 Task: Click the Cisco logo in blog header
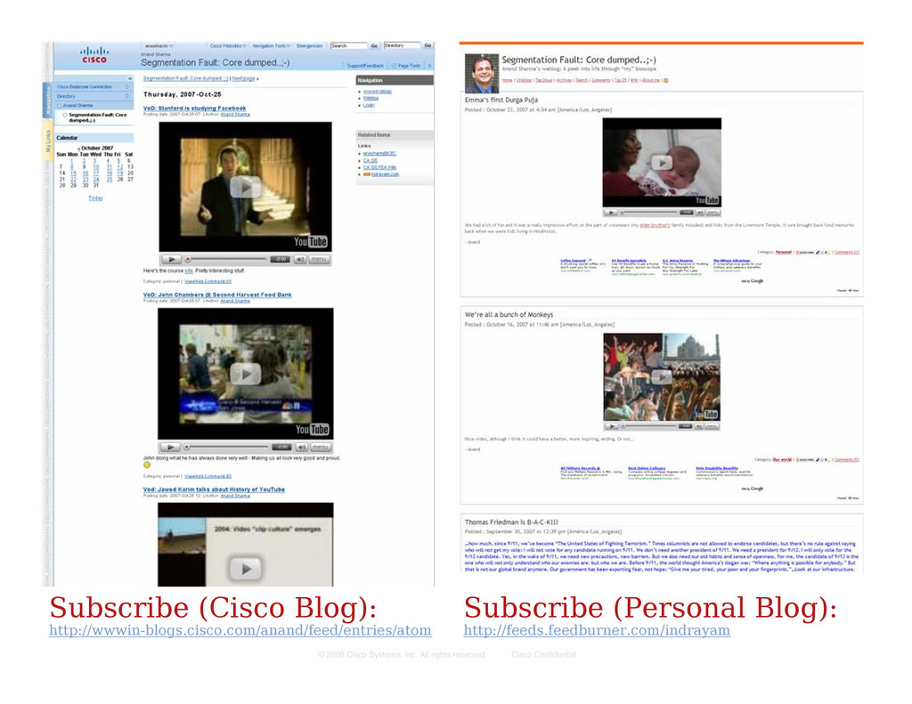[94, 55]
